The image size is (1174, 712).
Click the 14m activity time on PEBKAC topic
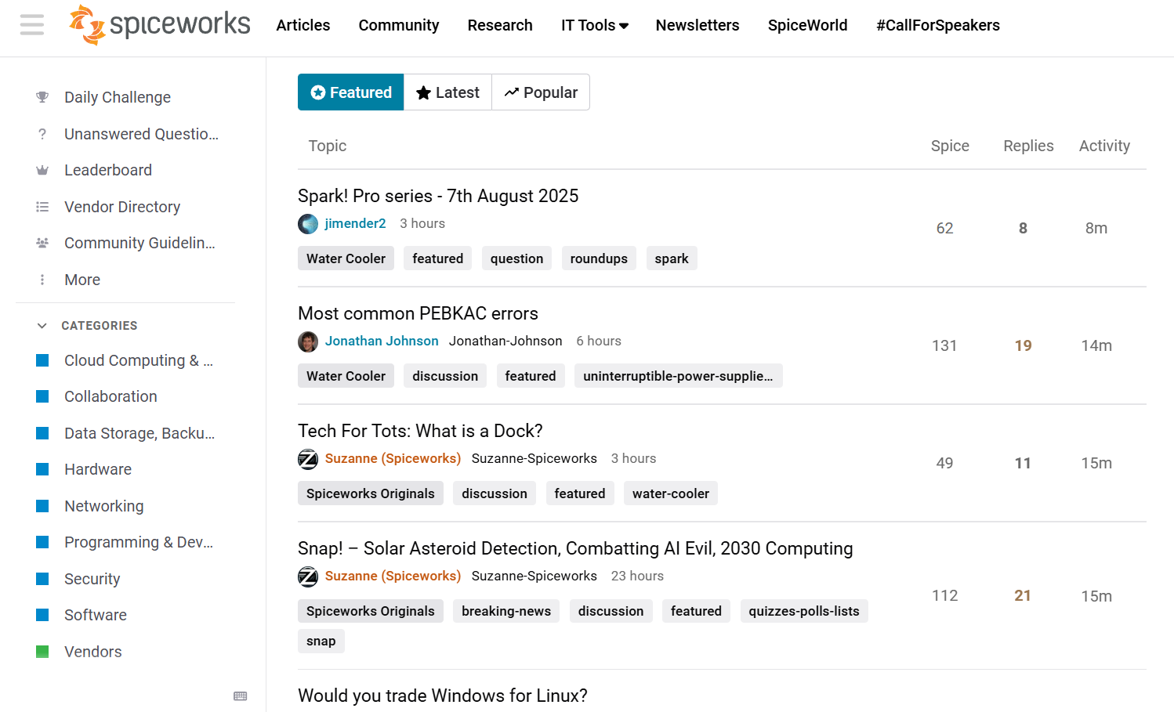[1096, 345]
